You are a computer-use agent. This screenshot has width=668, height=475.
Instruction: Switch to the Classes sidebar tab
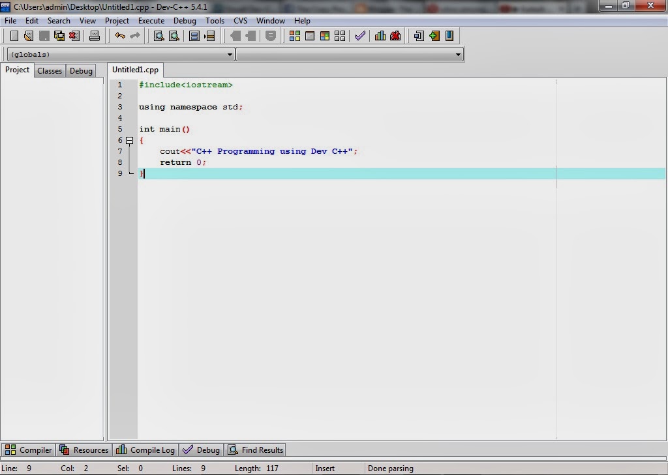50,70
